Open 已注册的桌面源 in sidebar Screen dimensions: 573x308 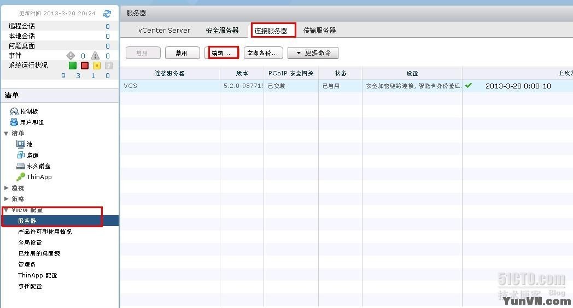click(39, 253)
